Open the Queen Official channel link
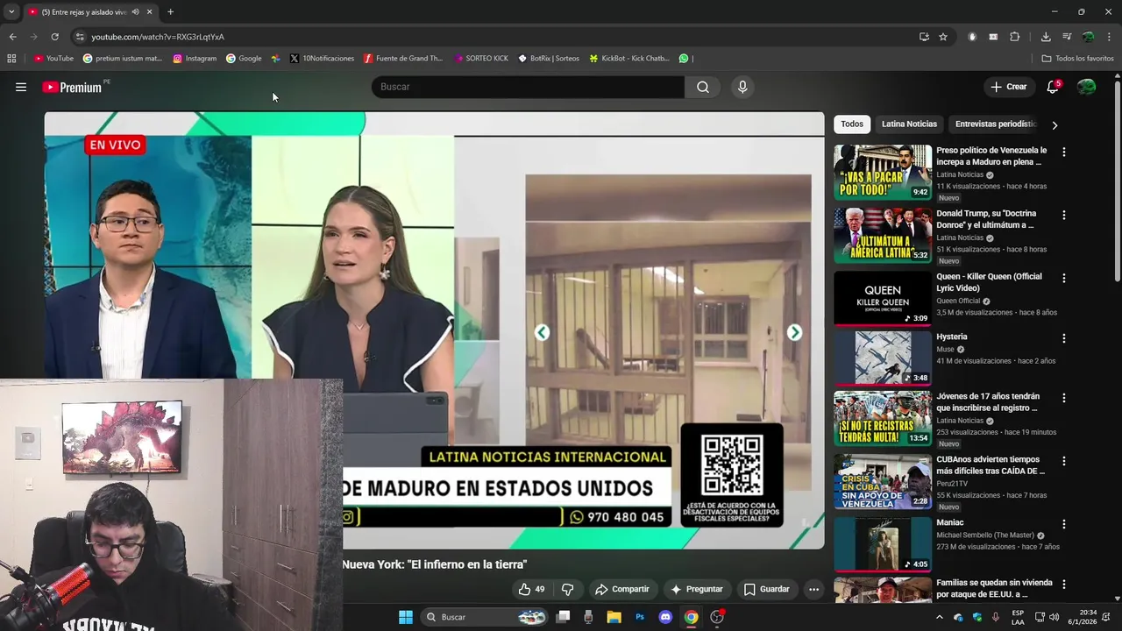Viewport: 1122px width, 631px height. click(958, 301)
